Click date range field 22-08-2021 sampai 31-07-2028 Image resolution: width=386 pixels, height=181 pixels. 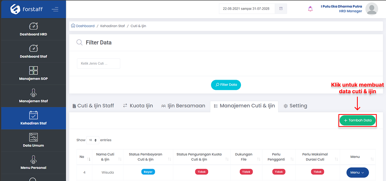(247, 9)
